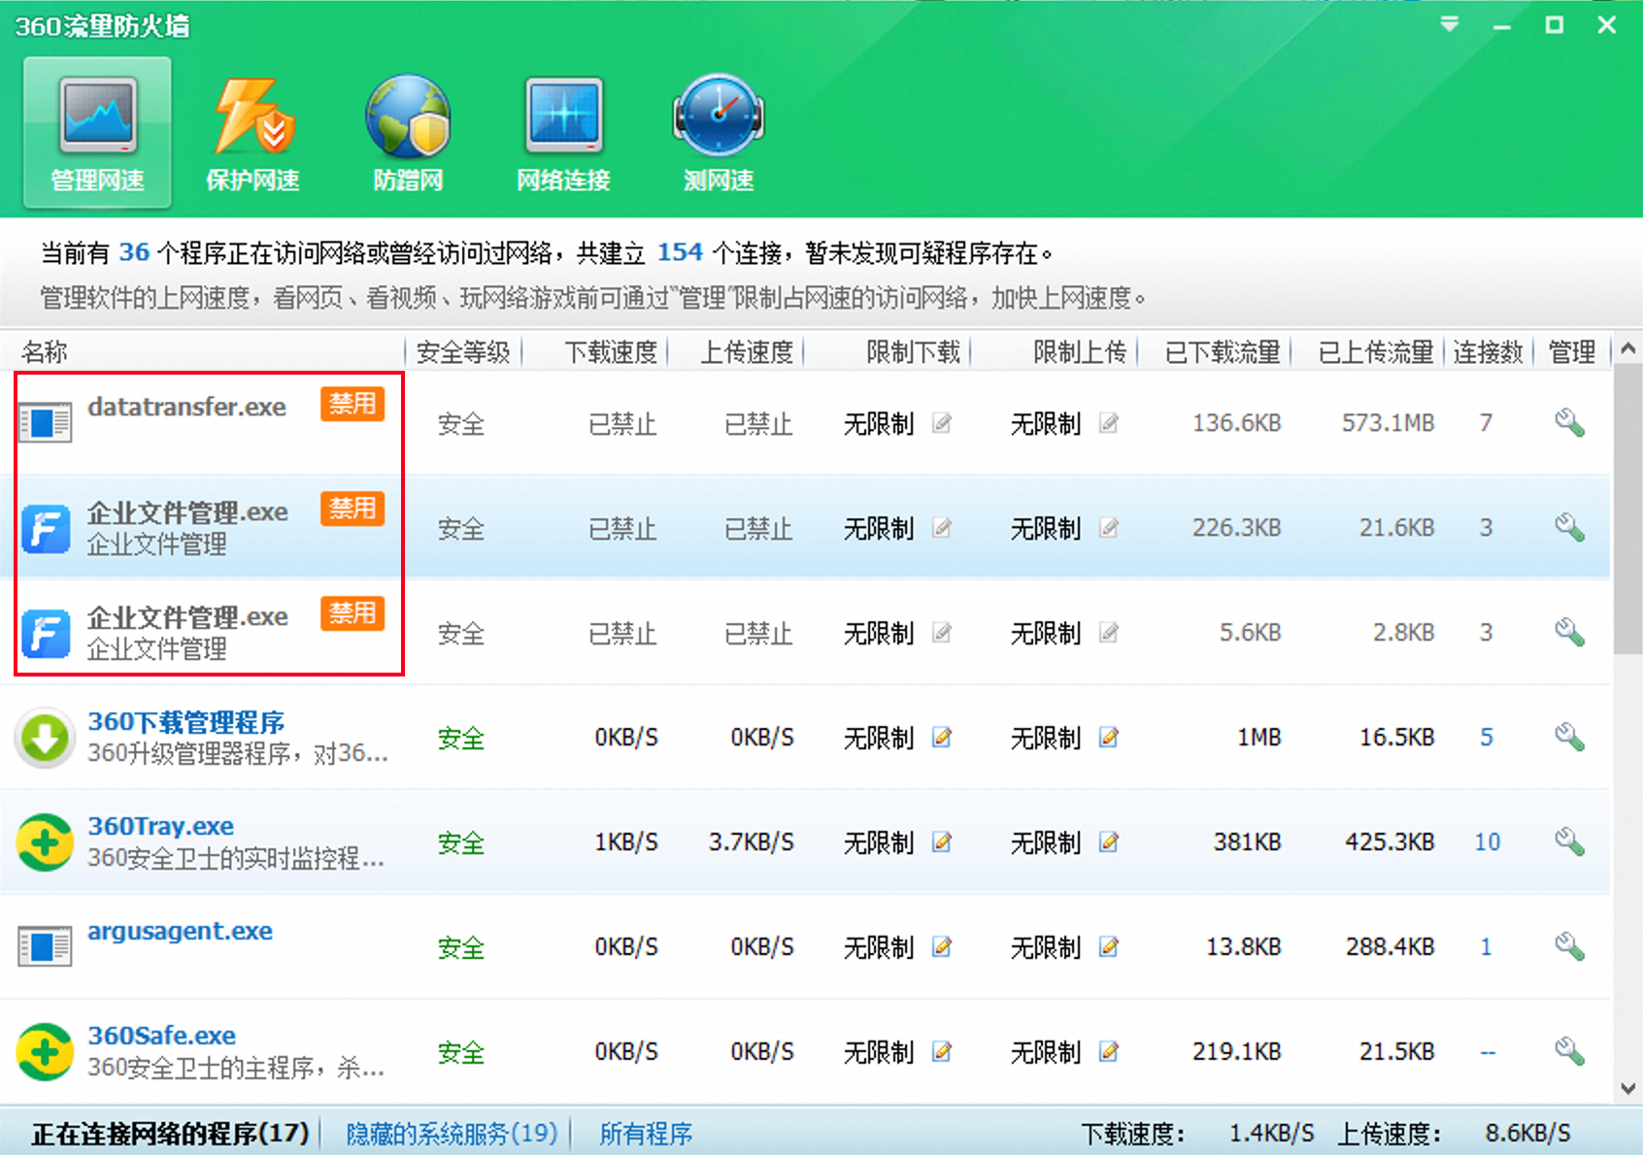
Task: Edit upload limit for 360下载管理程序
Action: 1109,738
